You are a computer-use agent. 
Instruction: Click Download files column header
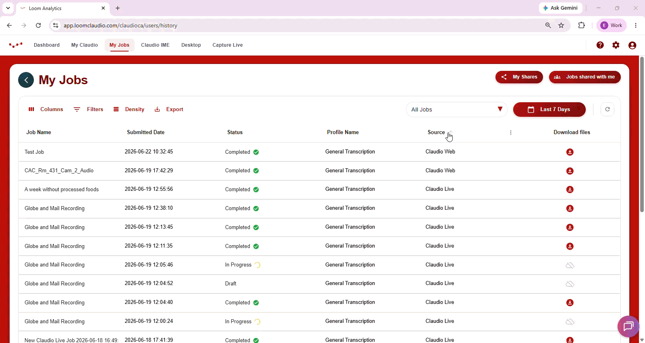point(572,132)
